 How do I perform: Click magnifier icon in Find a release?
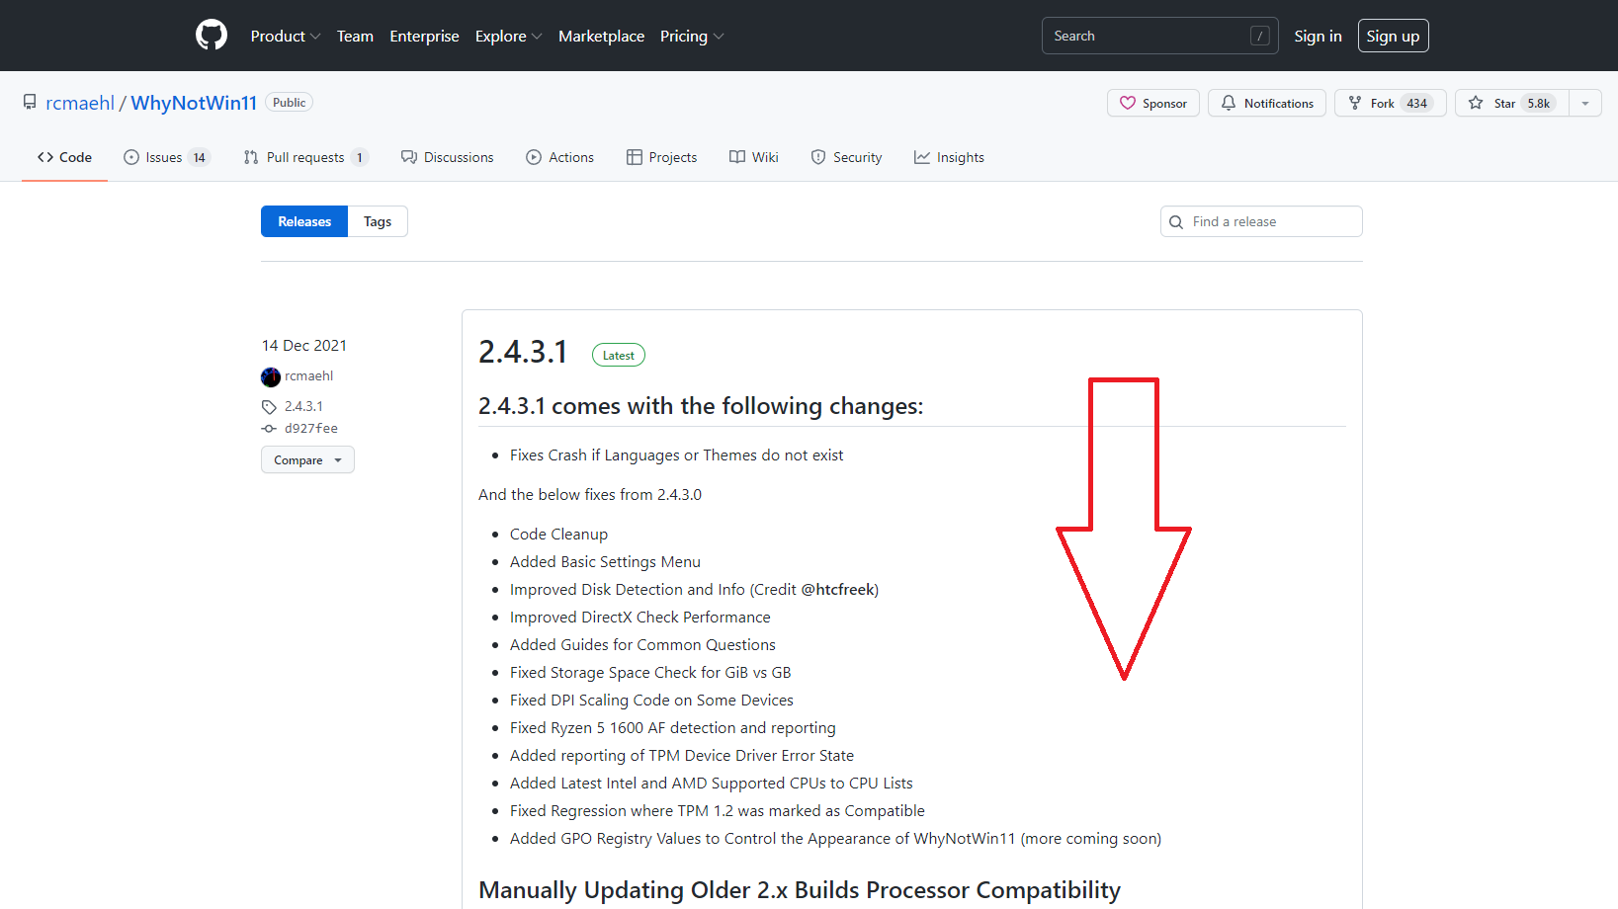click(x=1176, y=222)
